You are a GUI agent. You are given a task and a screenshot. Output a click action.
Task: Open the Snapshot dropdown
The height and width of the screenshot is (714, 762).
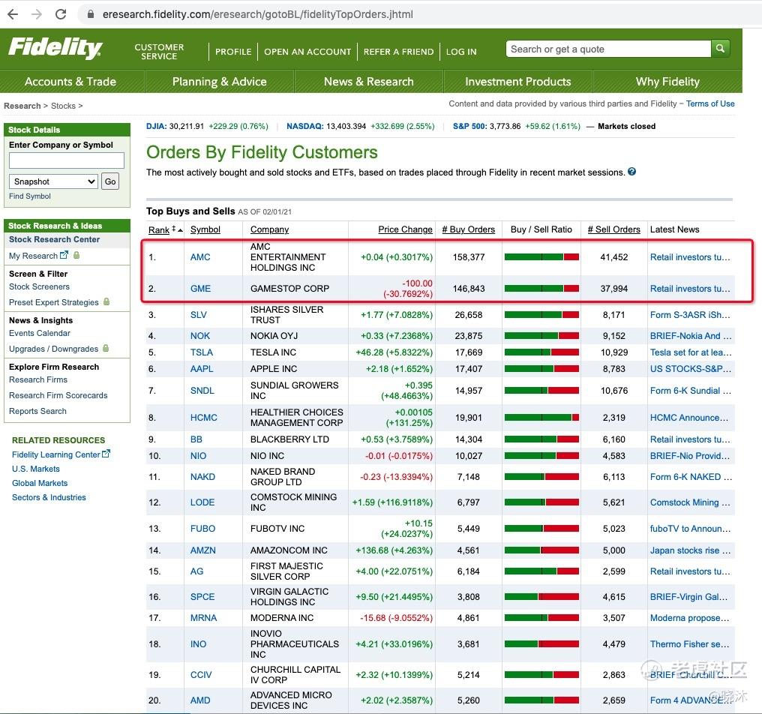click(53, 181)
